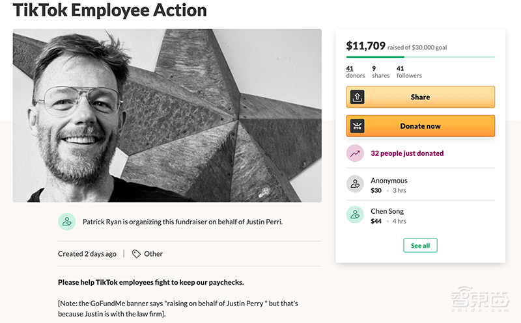
Task: Click the upload icon on Share button
Action: click(x=358, y=97)
